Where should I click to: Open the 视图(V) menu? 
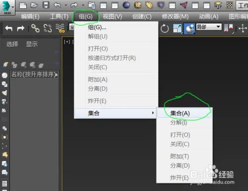coord(113,16)
